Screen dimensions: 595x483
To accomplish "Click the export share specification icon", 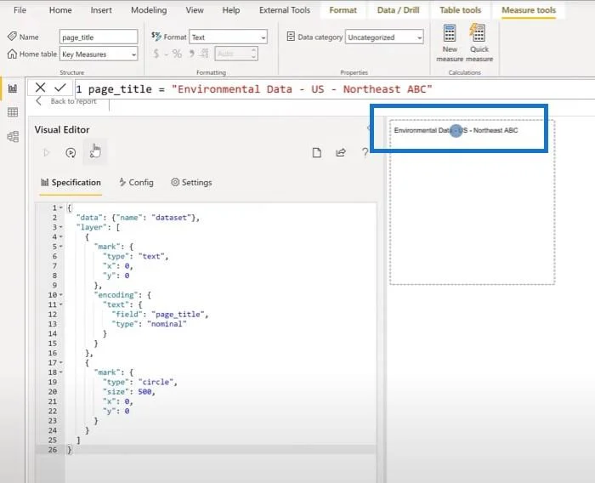I will [x=341, y=153].
